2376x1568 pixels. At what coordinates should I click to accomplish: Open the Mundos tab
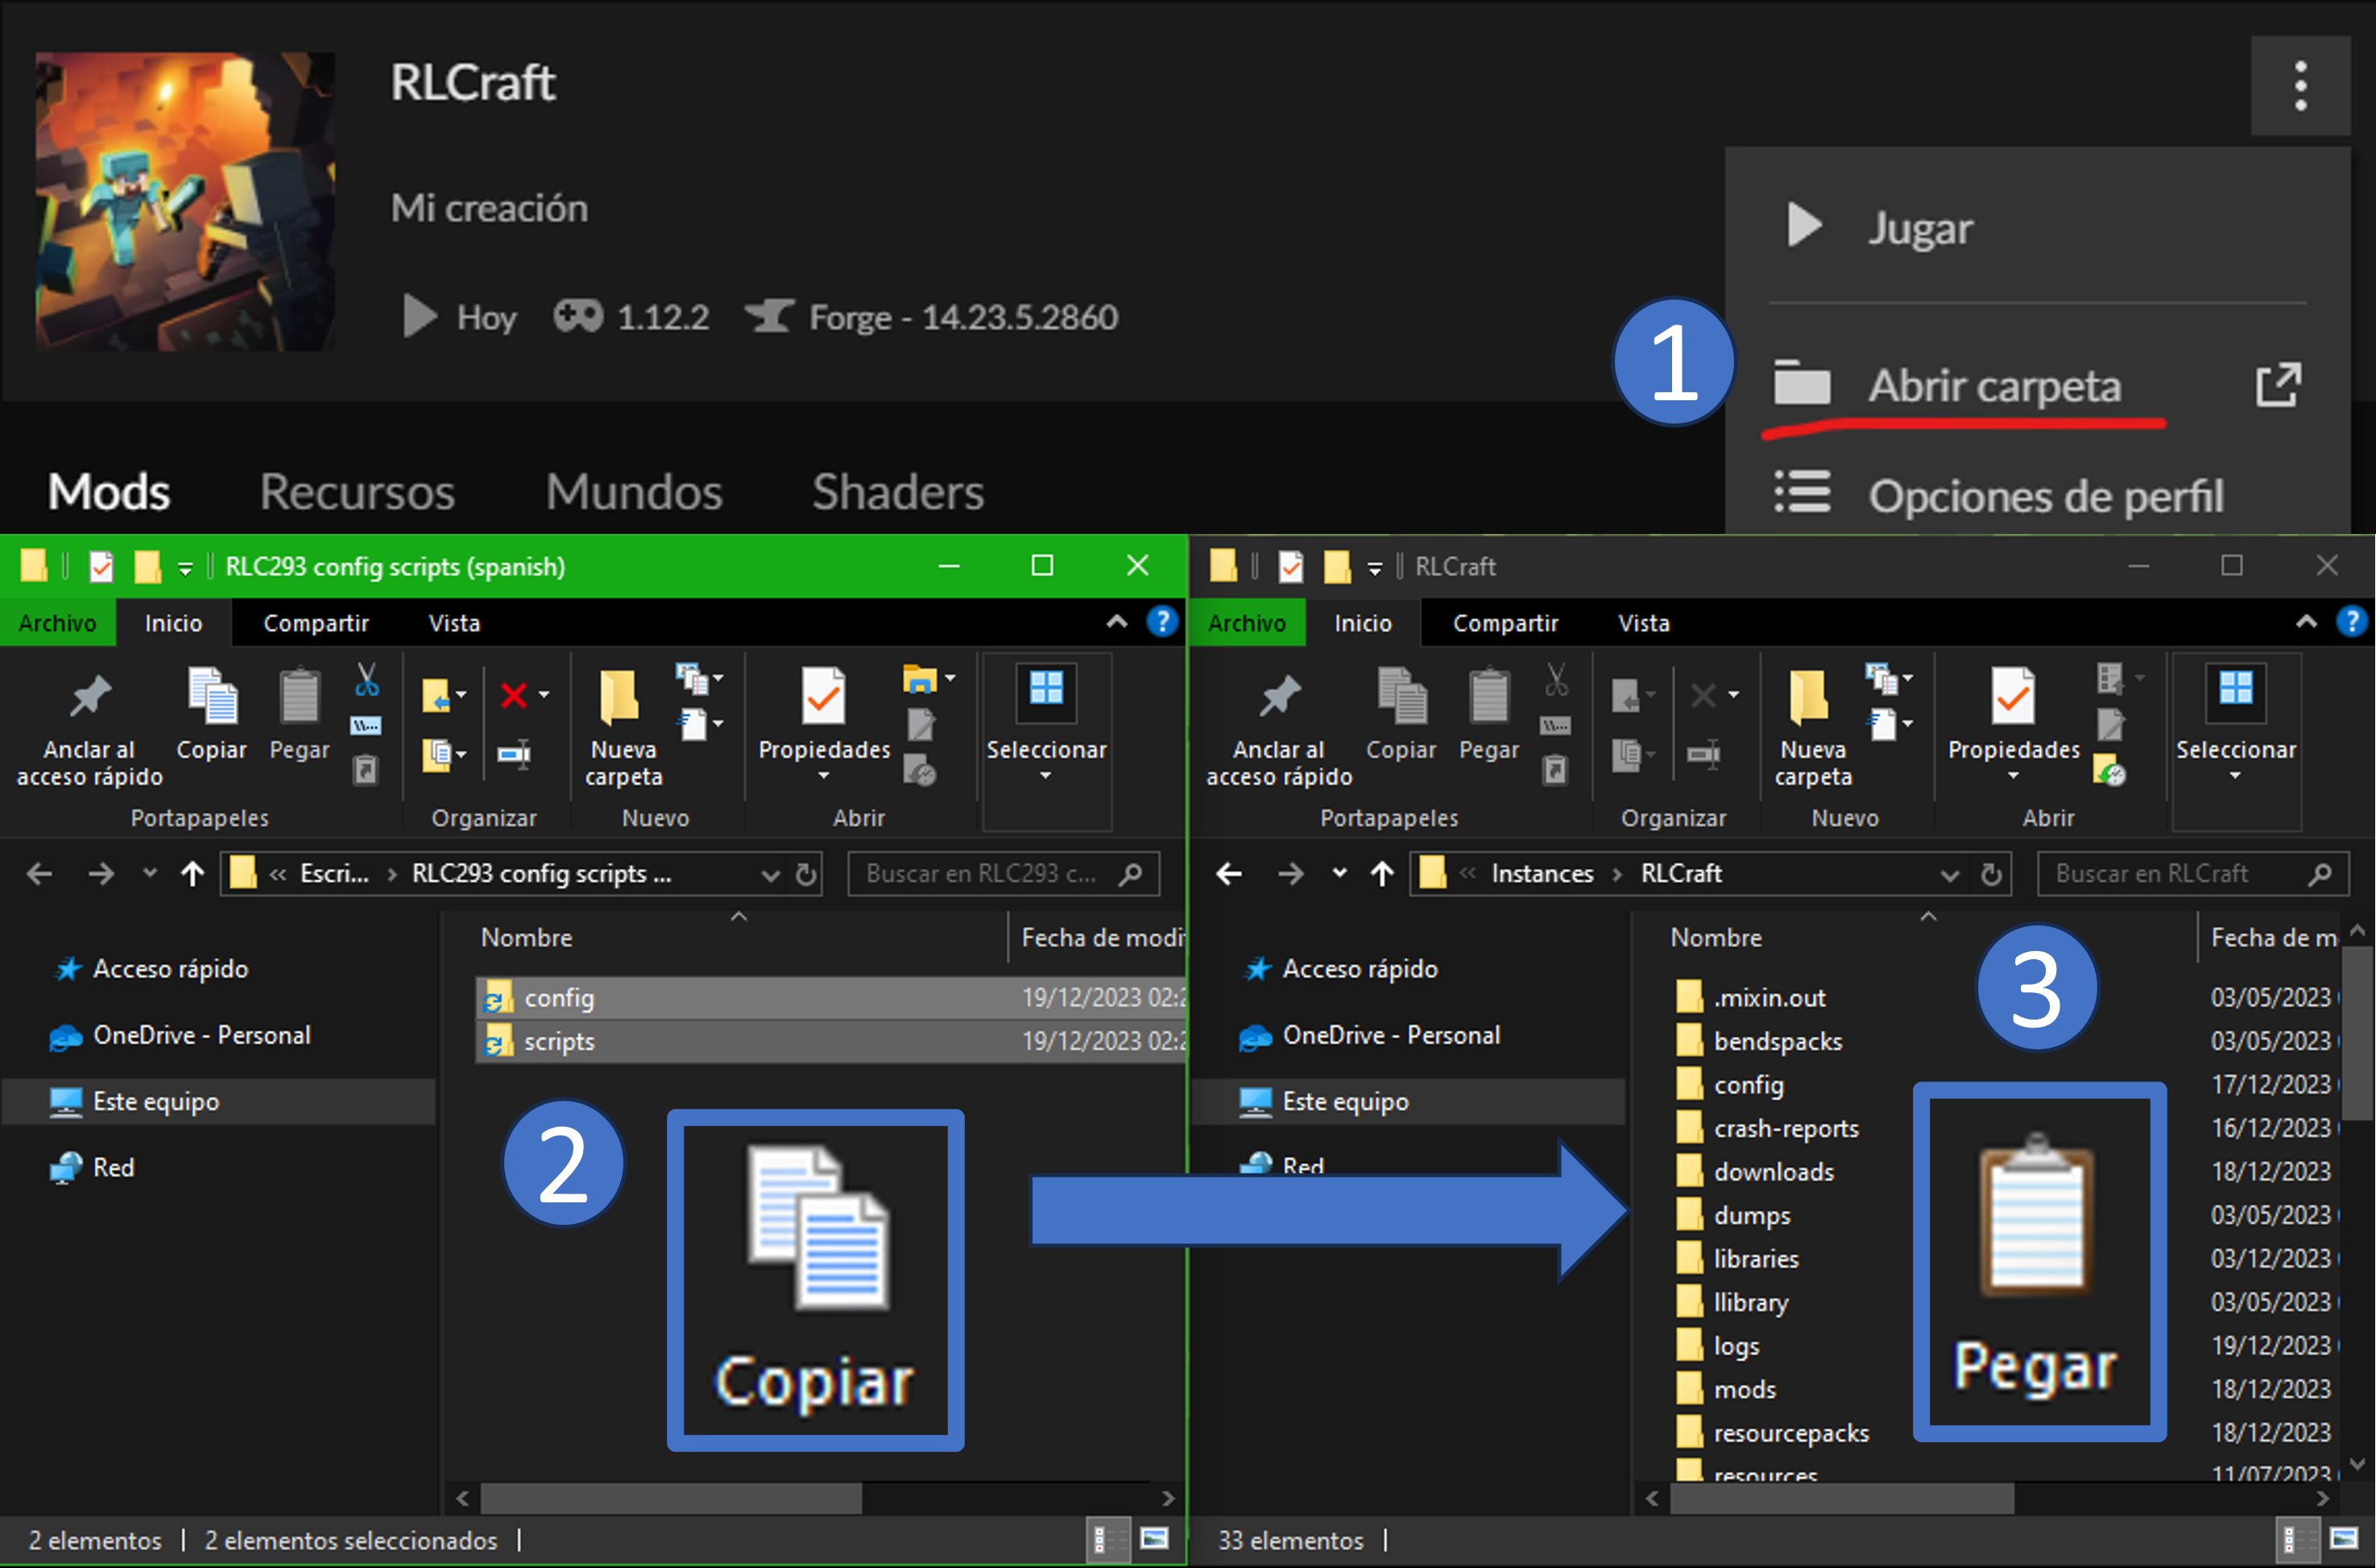[633, 492]
